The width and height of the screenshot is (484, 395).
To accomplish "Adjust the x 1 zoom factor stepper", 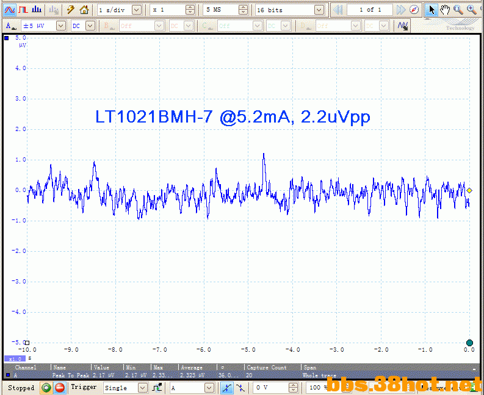I will pyautogui.click(x=190, y=10).
